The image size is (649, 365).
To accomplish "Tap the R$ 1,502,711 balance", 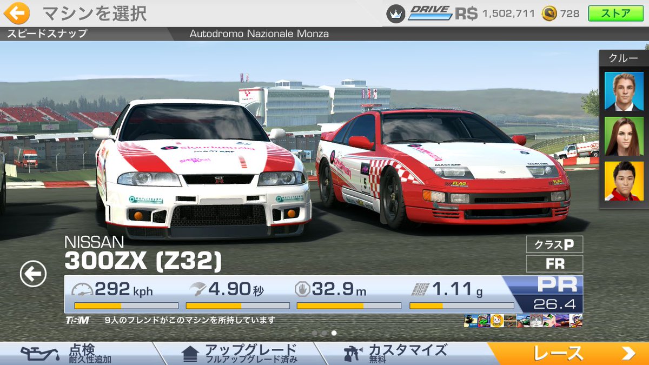I will click(495, 14).
